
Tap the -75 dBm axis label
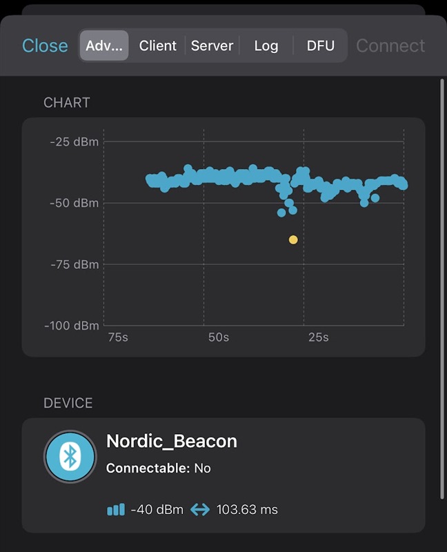pyautogui.click(x=74, y=264)
